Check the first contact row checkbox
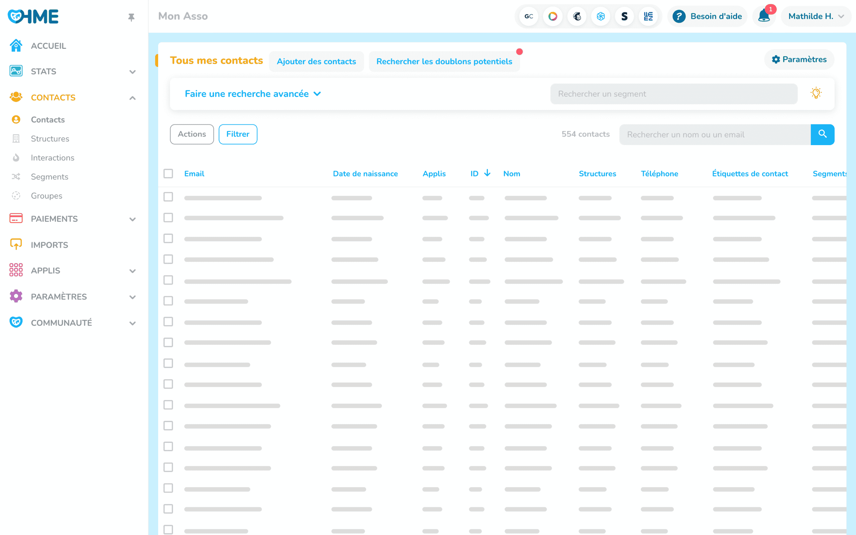The height and width of the screenshot is (535, 856). [x=168, y=197]
